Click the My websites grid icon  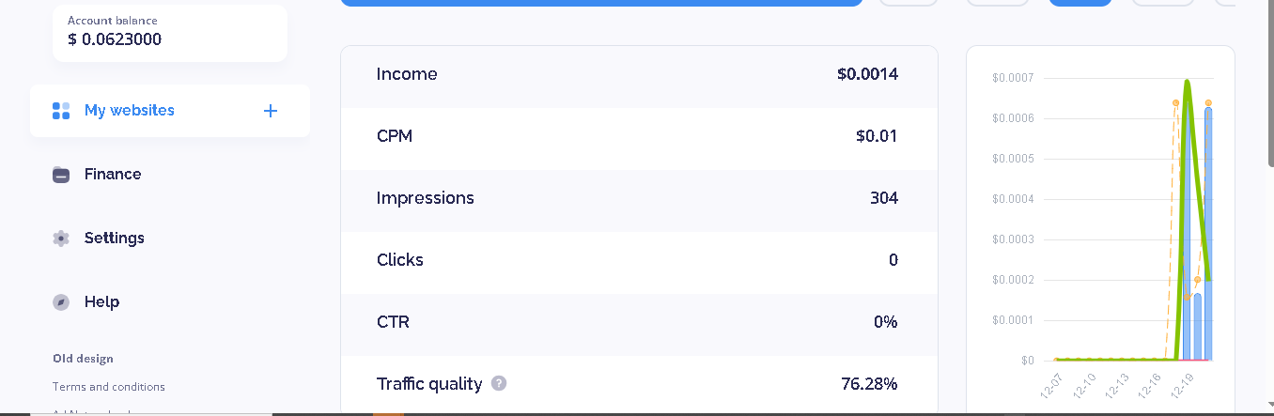(61, 111)
